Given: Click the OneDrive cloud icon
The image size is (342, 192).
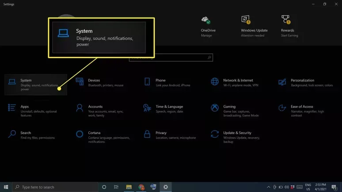Looking at the screenshot, I should (206, 20).
